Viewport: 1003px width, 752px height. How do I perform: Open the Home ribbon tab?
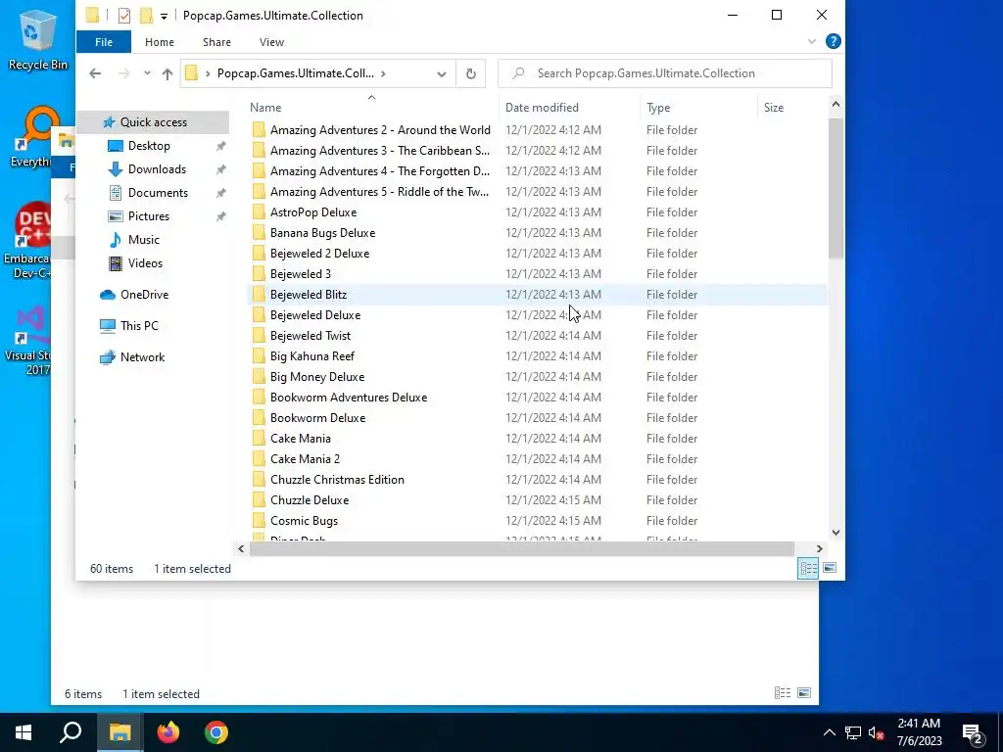click(160, 42)
